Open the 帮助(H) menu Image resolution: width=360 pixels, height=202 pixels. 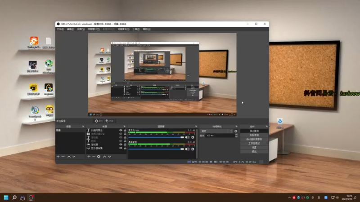(x=147, y=29)
